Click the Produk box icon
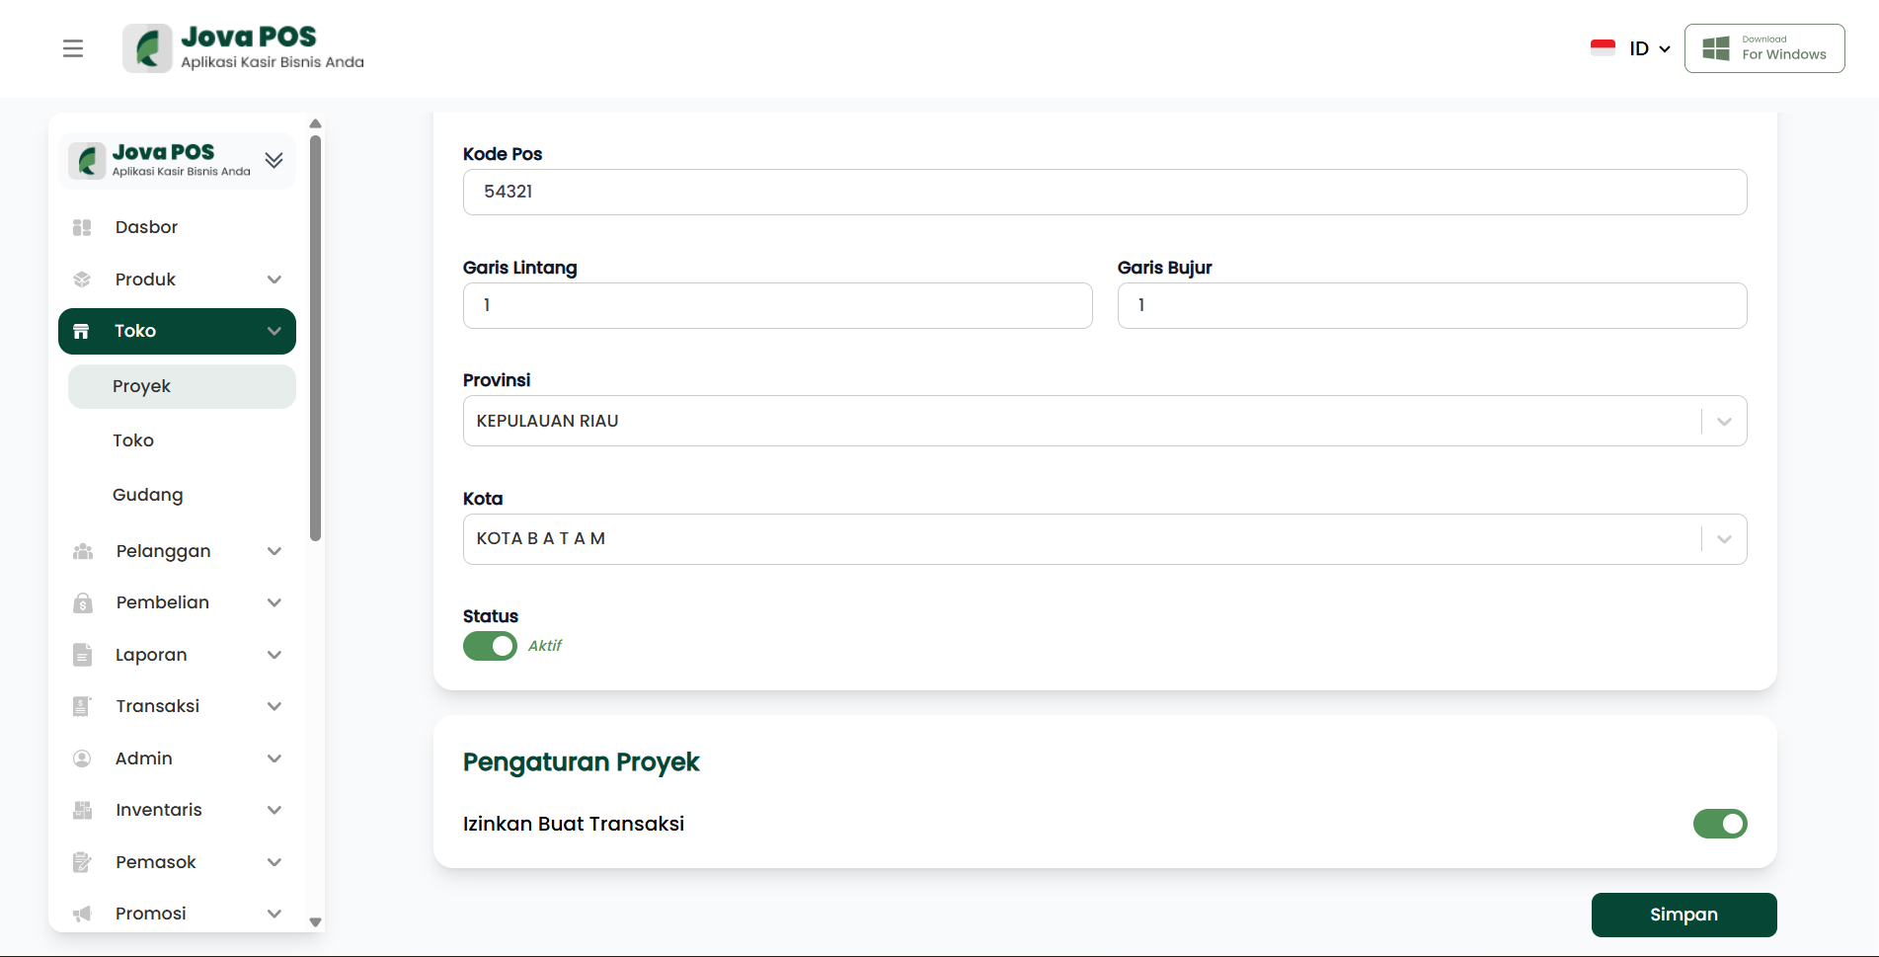1879x957 pixels. (x=82, y=279)
